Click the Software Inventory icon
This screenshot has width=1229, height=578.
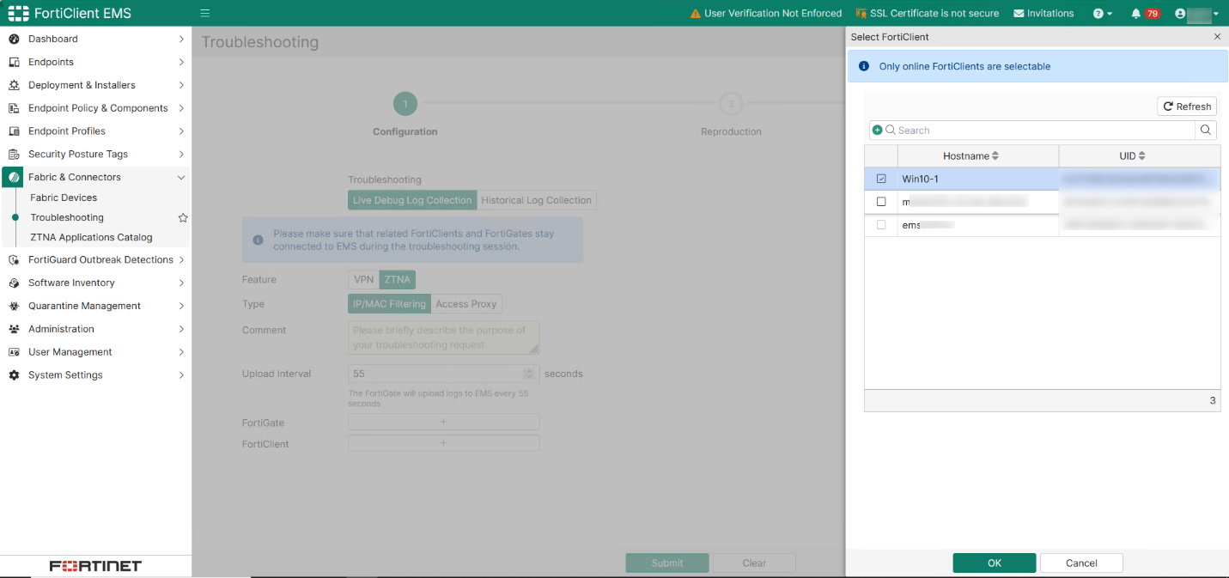14,283
